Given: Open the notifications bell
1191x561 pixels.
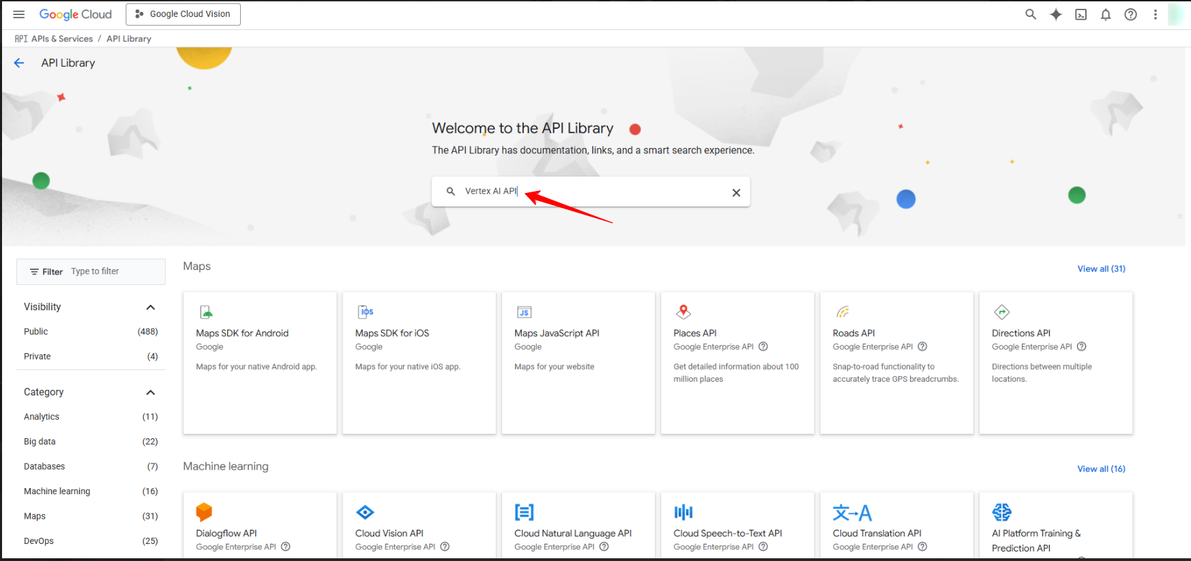Looking at the screenshot, I should (1105, 14).
